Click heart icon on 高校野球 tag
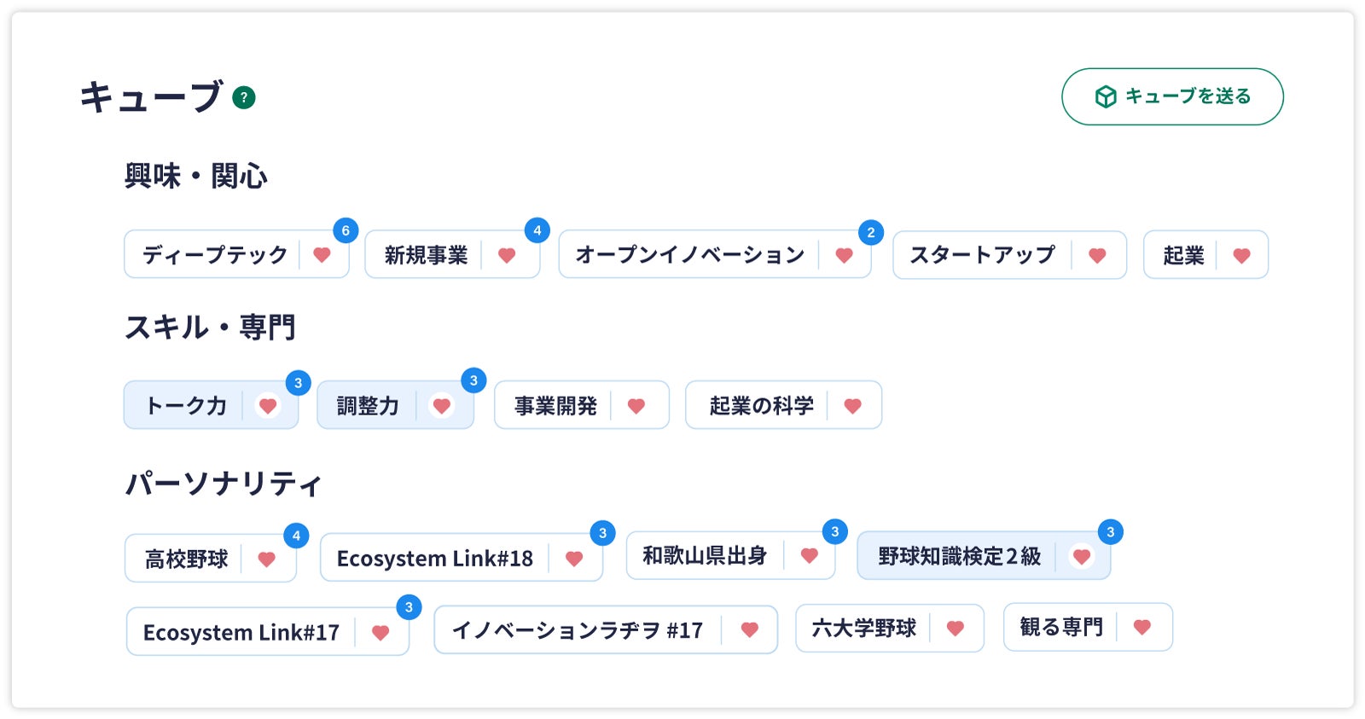The image size is (1365, 719). pos(267,560)
